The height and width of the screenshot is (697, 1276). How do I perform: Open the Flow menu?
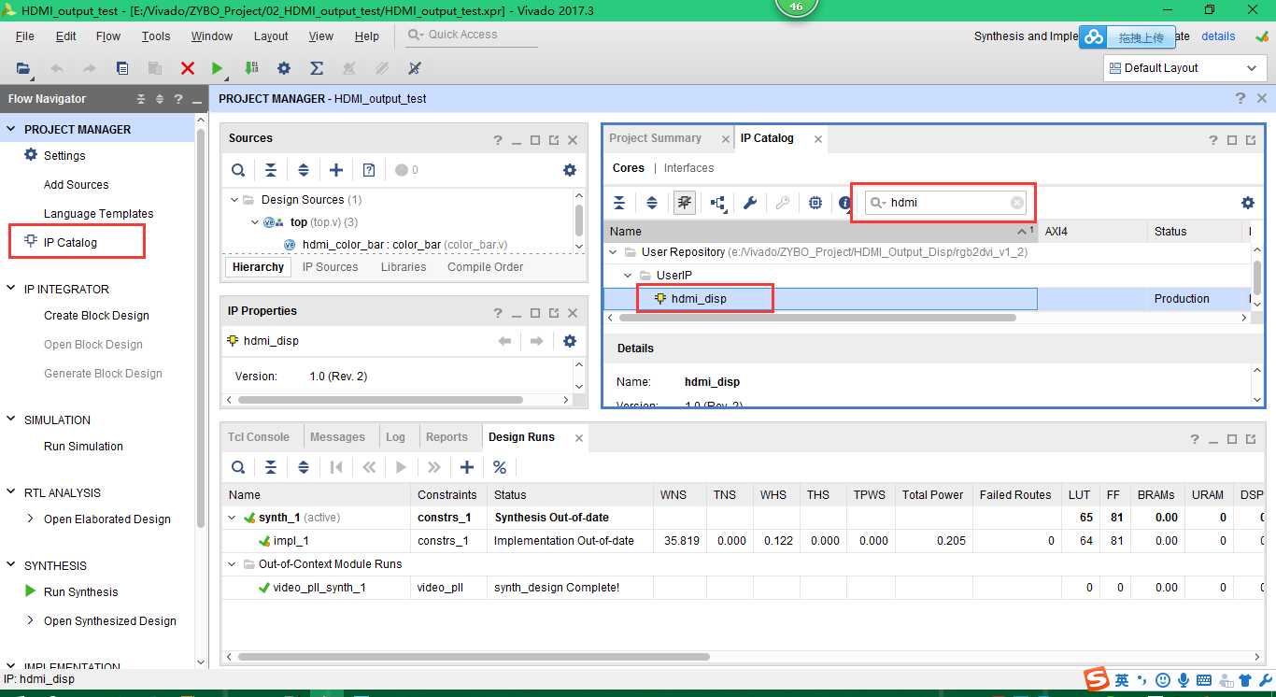tap(108, 36)
